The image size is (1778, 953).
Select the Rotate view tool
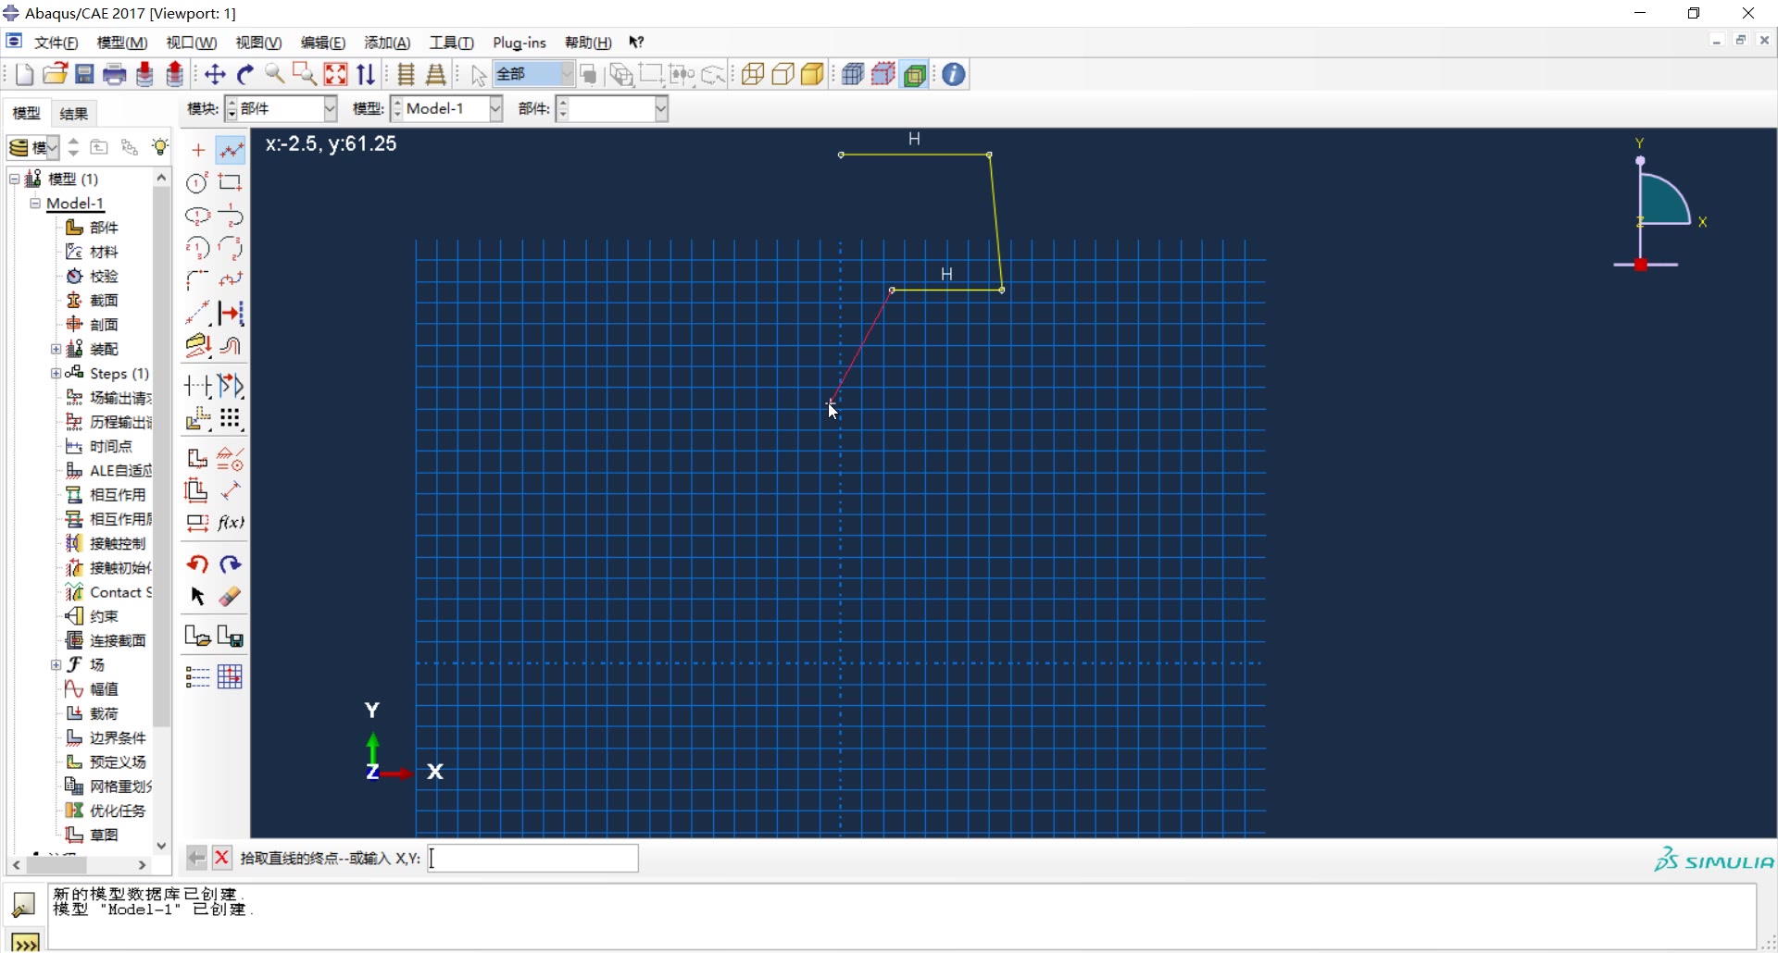(245, 75)
